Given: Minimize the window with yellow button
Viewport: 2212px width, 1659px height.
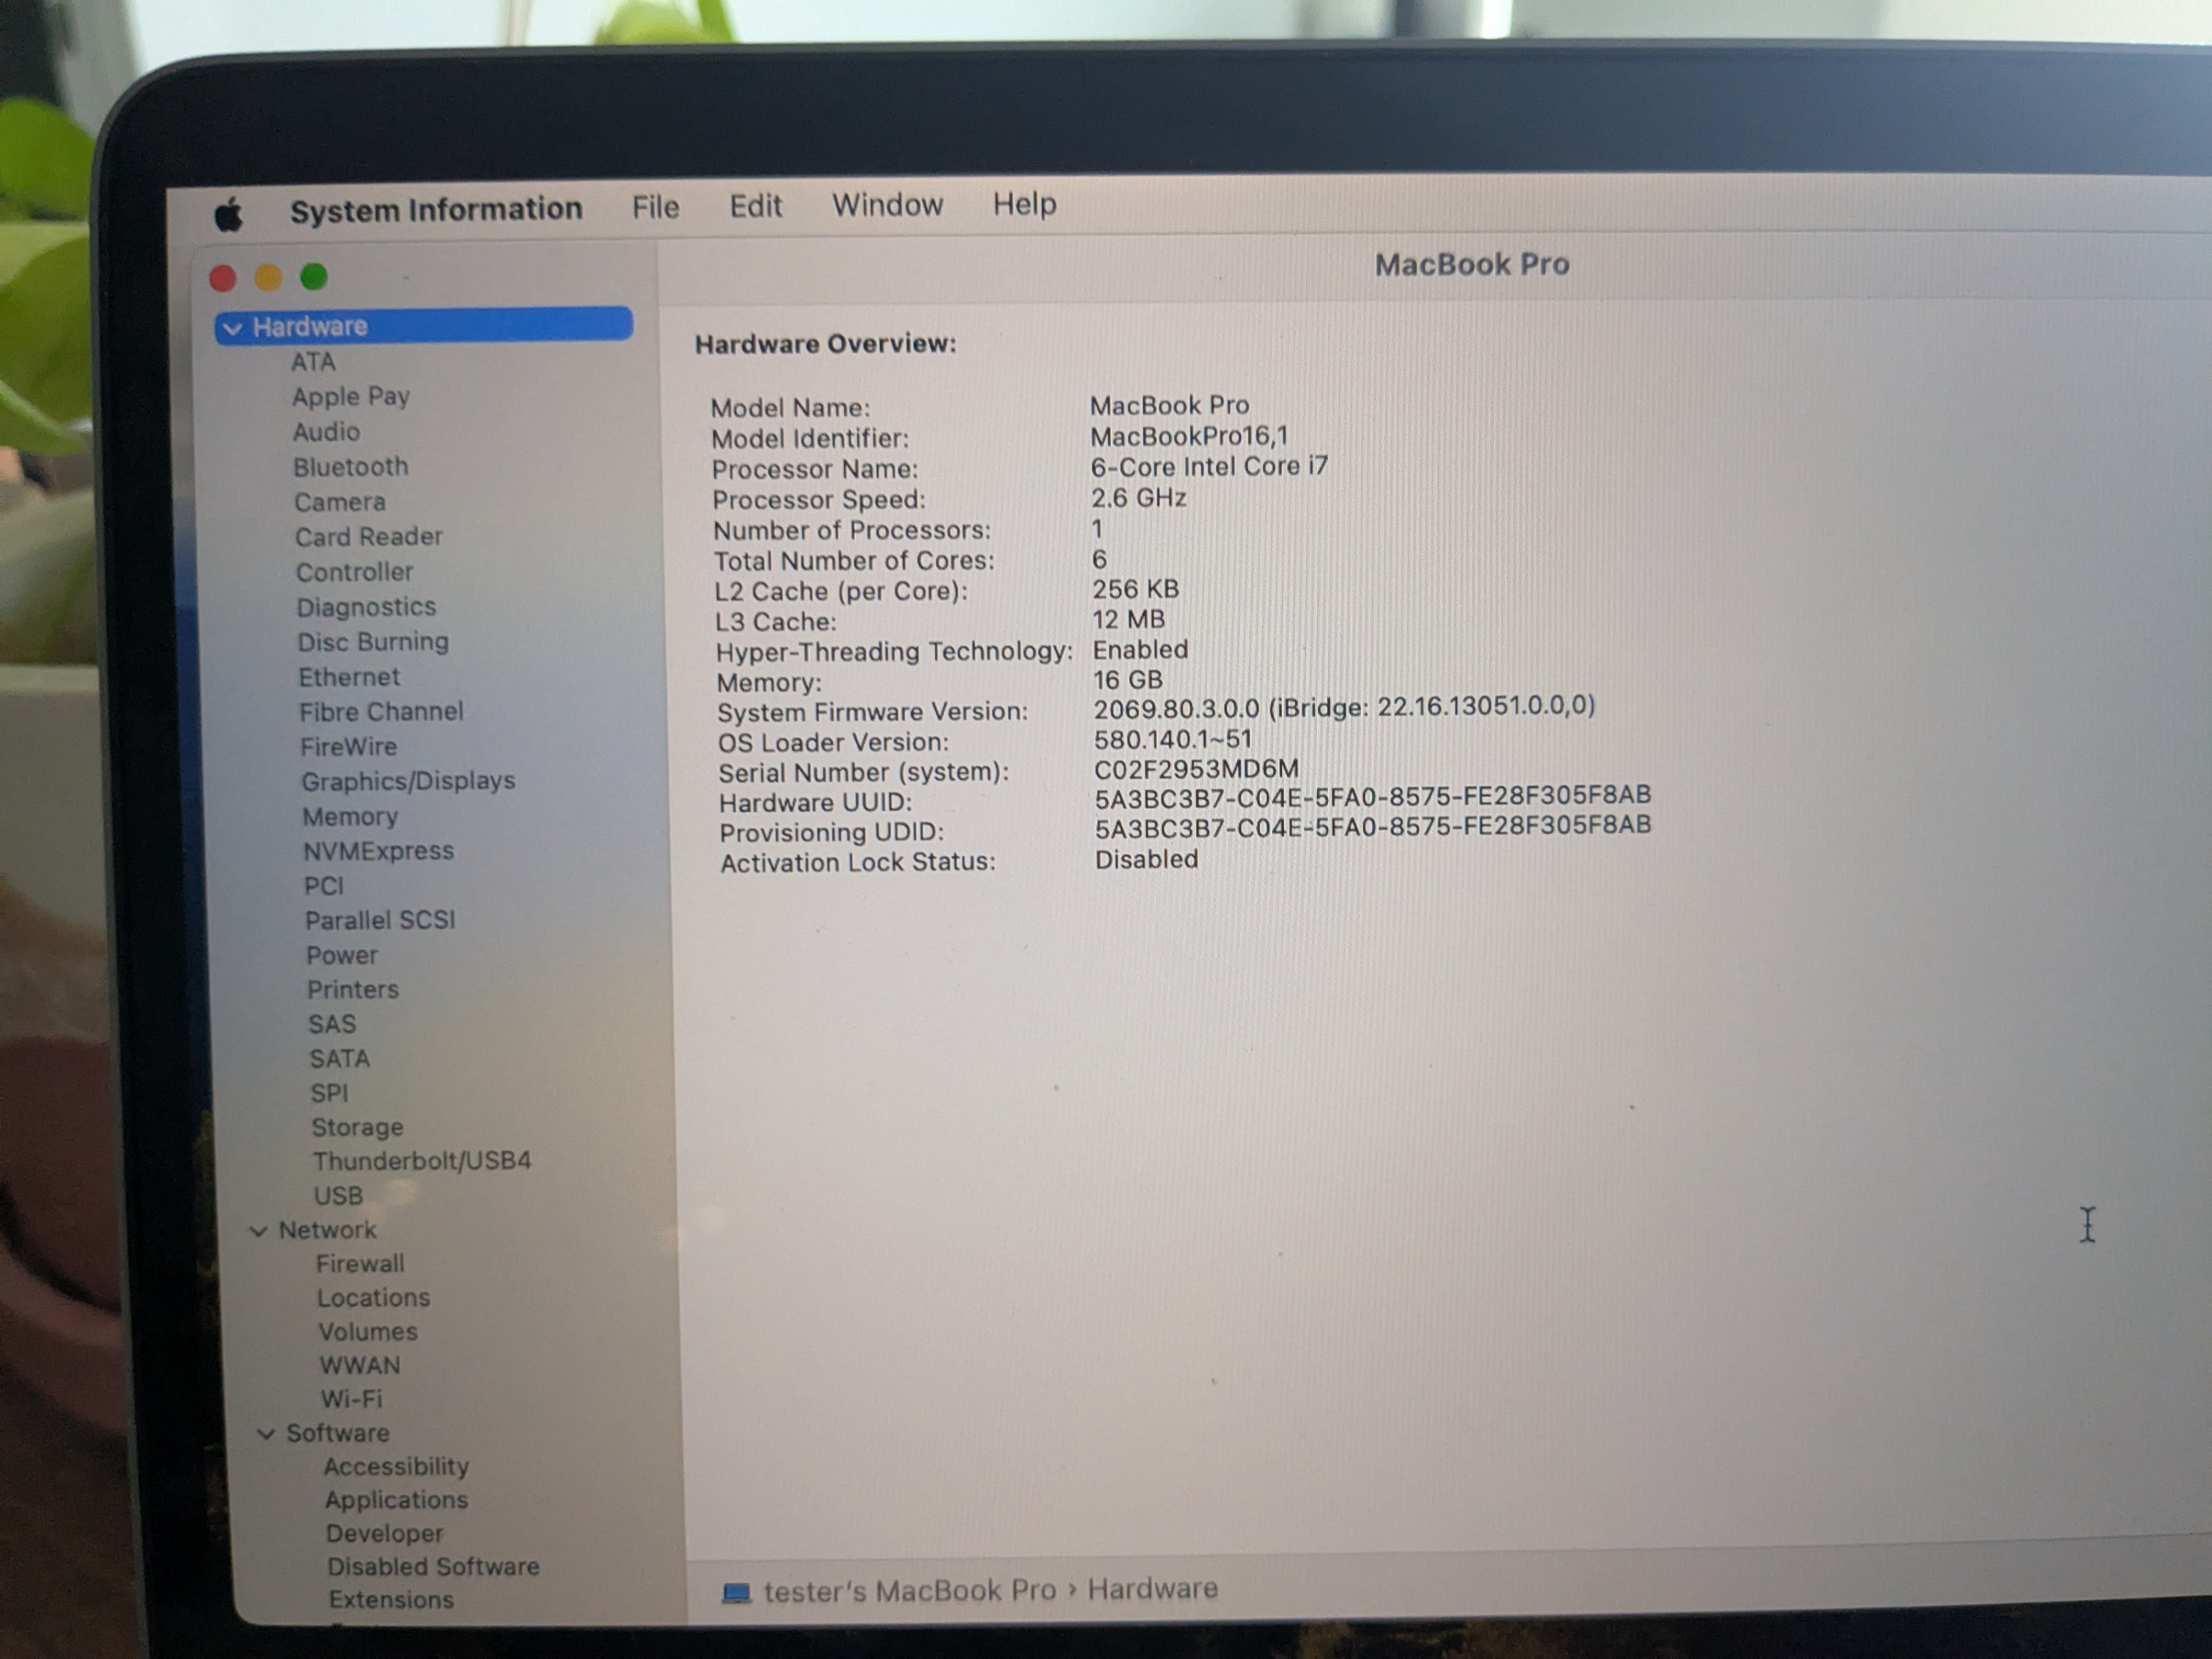Looking at the screenshot, I should 268,277.
